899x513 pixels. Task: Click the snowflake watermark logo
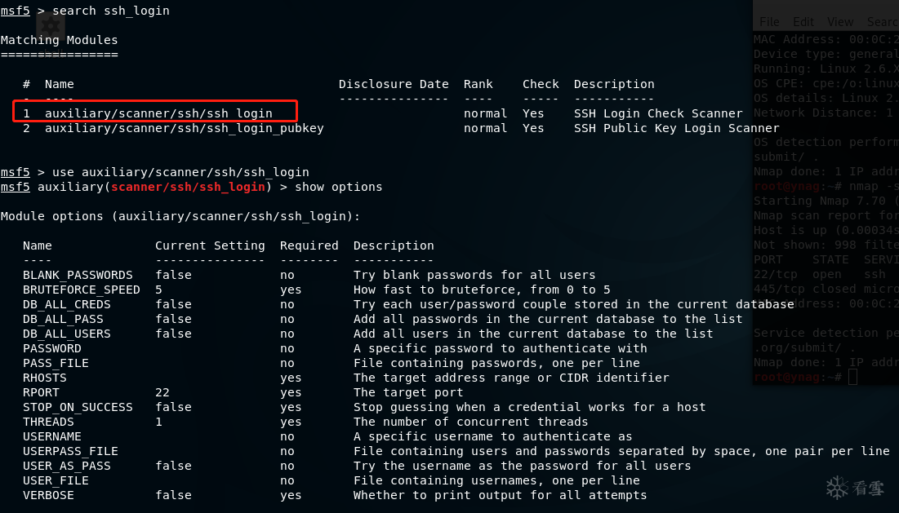837,488
